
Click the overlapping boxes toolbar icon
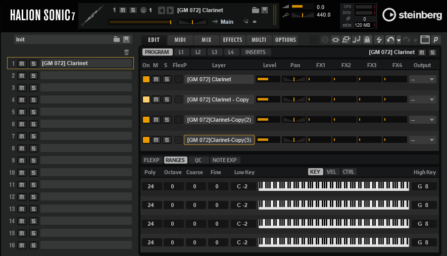pos(346,40)
